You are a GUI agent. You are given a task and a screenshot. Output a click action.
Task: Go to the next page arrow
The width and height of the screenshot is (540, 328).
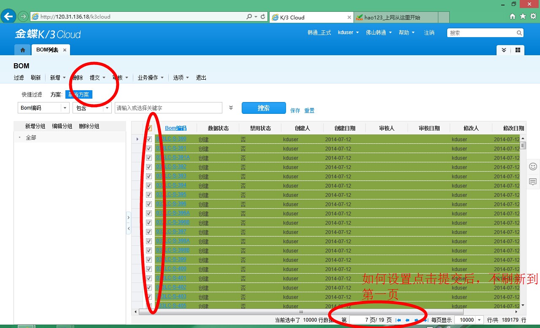[417, 320]
